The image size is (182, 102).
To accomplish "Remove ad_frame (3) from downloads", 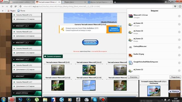I will pos(179,32).
